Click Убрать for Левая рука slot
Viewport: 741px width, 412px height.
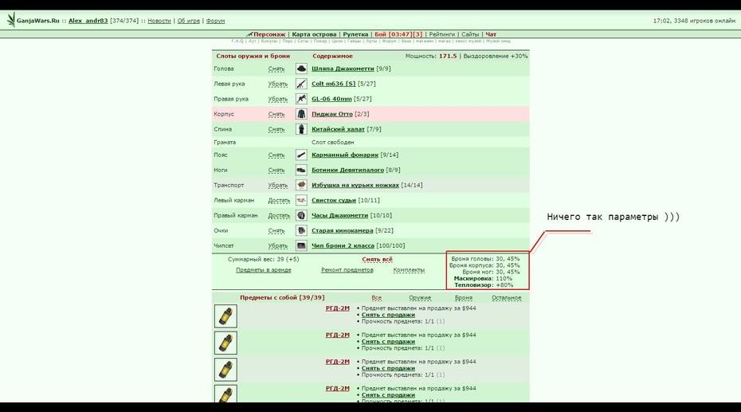click(278, 84)
